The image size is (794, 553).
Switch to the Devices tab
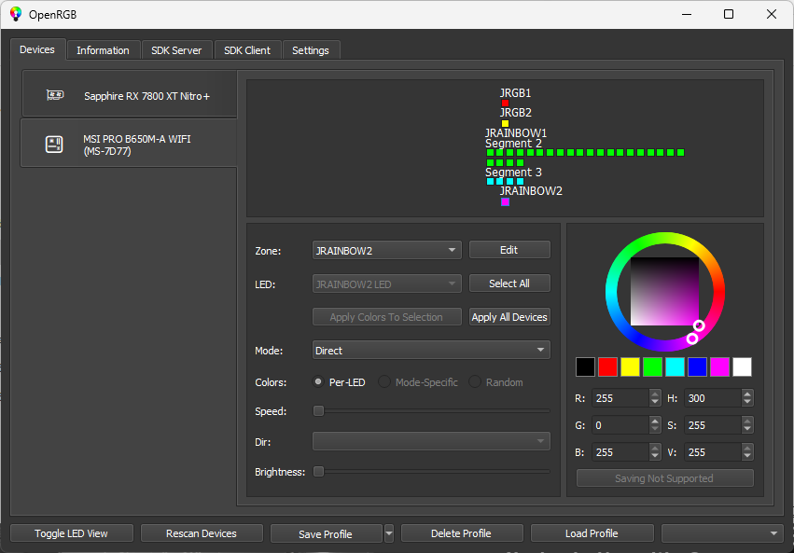click(x=37, y=49)
